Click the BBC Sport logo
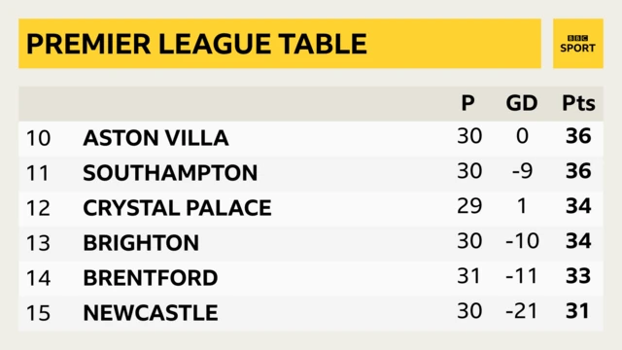 tap(578, 44)
